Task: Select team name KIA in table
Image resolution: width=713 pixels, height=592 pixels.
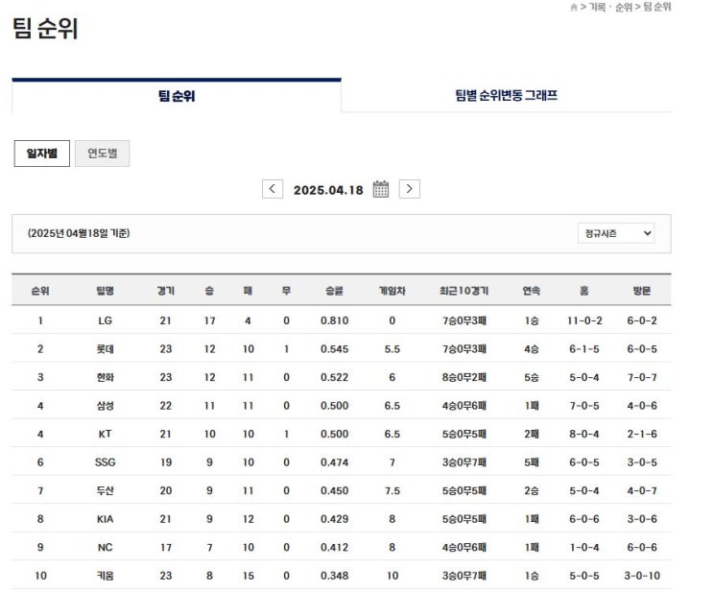Action: [x=105, y=519]
